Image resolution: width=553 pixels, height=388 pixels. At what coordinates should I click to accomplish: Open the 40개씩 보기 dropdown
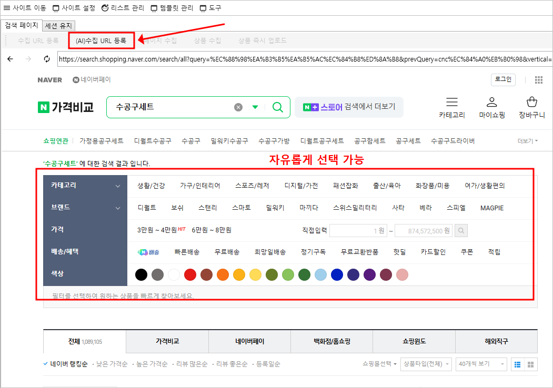click(481, 364)
